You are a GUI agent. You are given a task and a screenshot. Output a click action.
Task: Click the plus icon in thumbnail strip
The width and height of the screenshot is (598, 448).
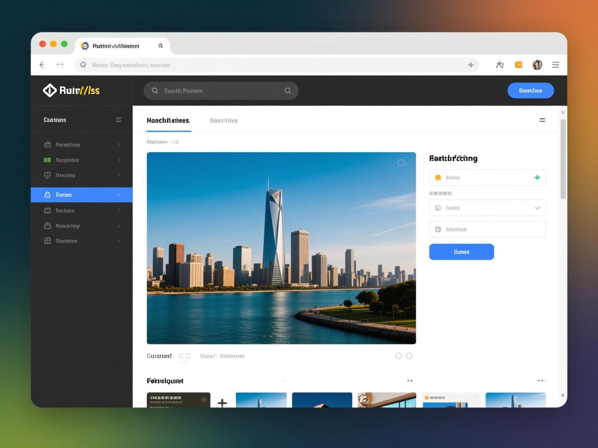222,402
